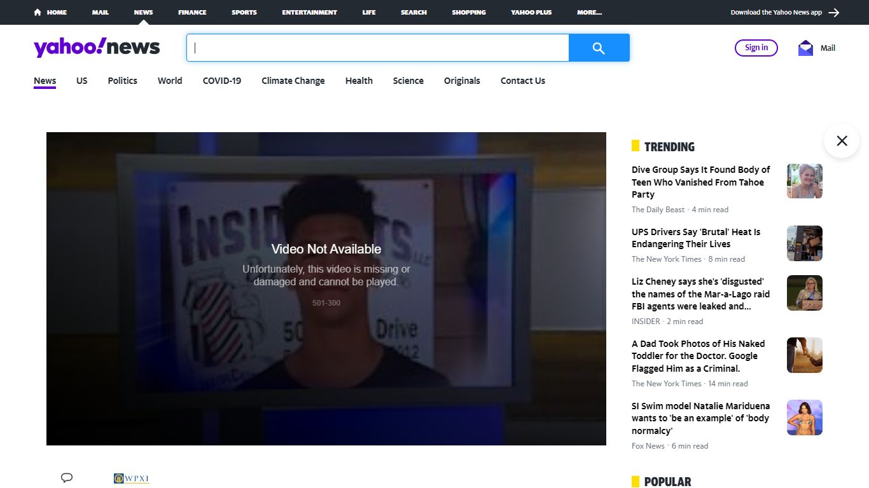Open the Contact Us tab

click(x=523, y=81)
